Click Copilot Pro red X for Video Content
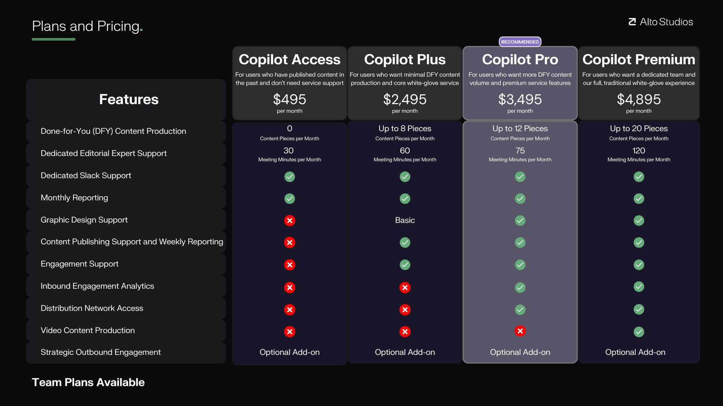The height and width of the screenshot is (406, 723). click(520, 331)
